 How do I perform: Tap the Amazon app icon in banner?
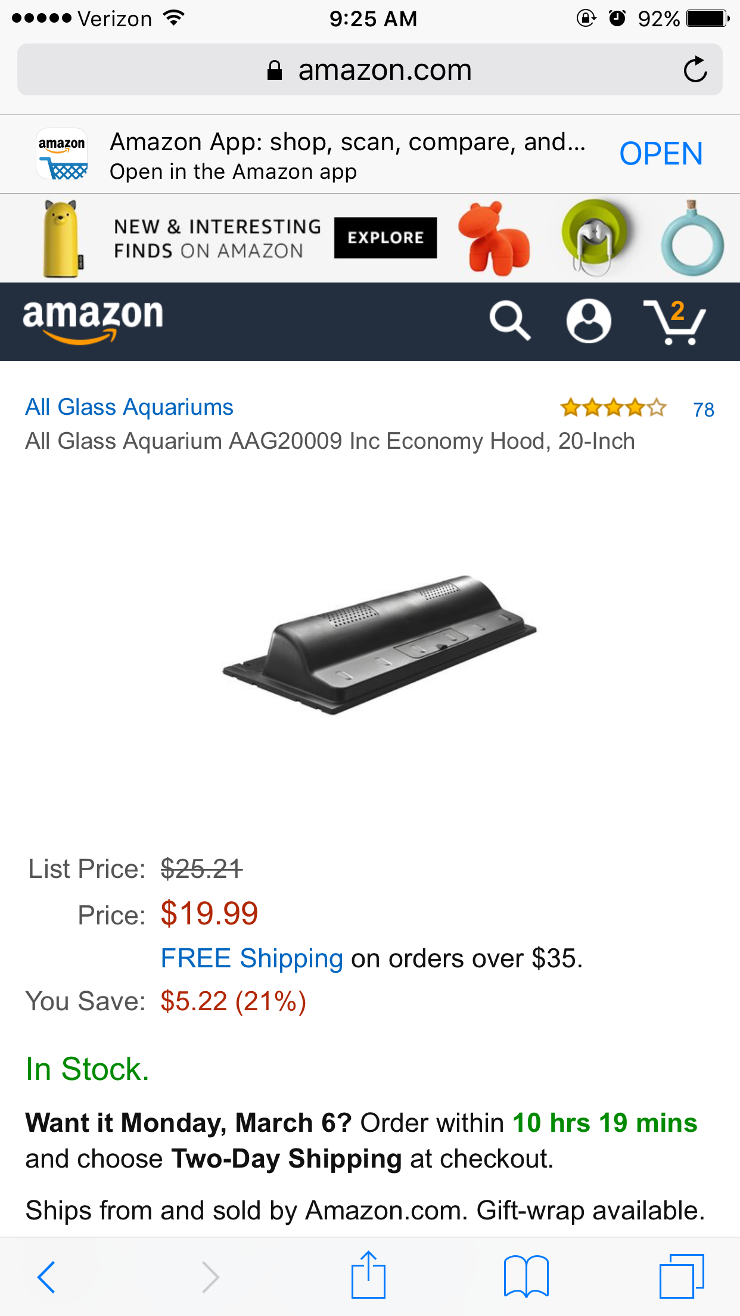[62, 154]
